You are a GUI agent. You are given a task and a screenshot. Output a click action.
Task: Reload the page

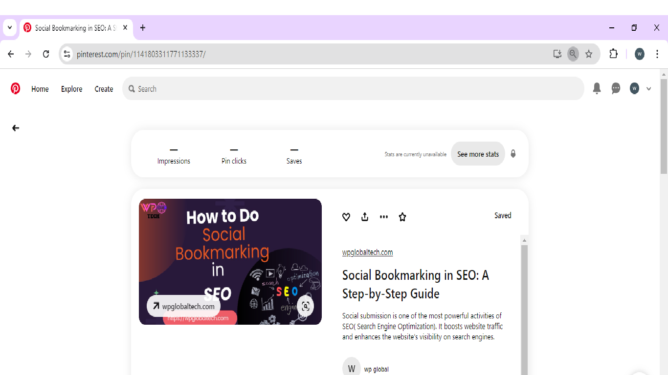pos(46,54)
